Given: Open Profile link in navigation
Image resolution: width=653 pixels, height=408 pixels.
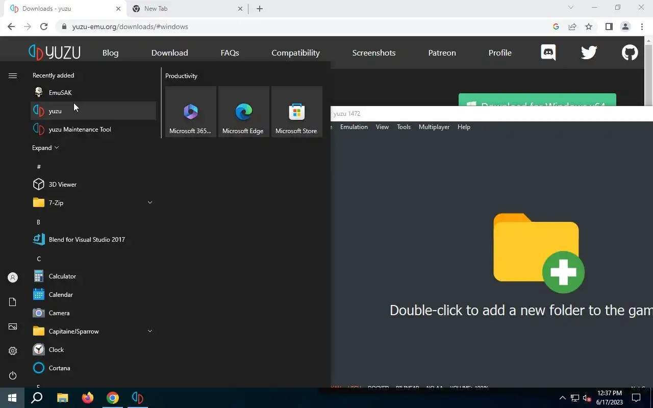Looking at the screenshot, I should tap(500, 53).
